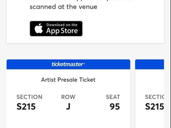The image size is (171, 128).
Task: Tap the S215 section value on first ticket
Action: pyautogui.click(x=26, y=107)
